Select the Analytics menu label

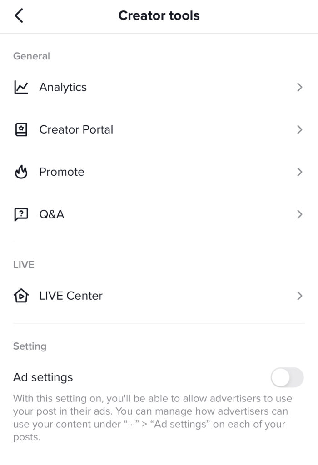coord(63,87)
